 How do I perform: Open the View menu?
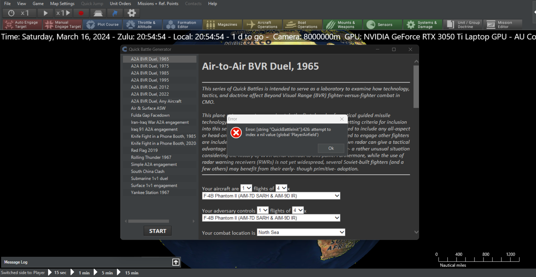(21, 4)
